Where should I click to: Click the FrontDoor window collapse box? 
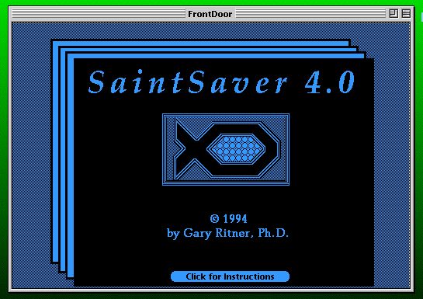406,13
